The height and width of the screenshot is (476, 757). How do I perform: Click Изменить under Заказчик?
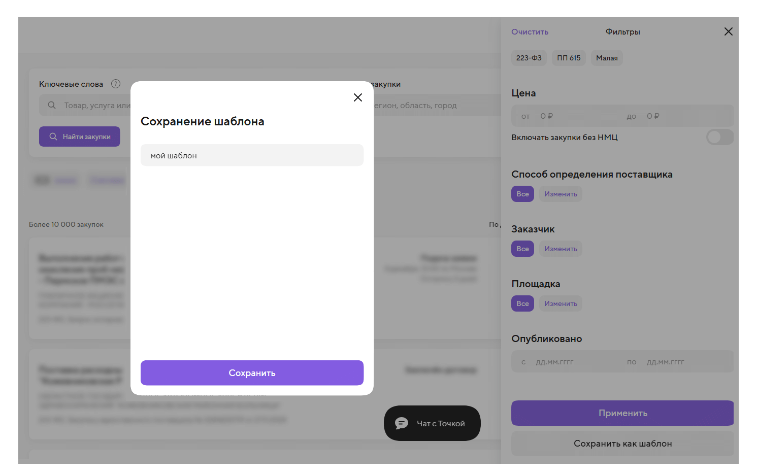[561, 249]
